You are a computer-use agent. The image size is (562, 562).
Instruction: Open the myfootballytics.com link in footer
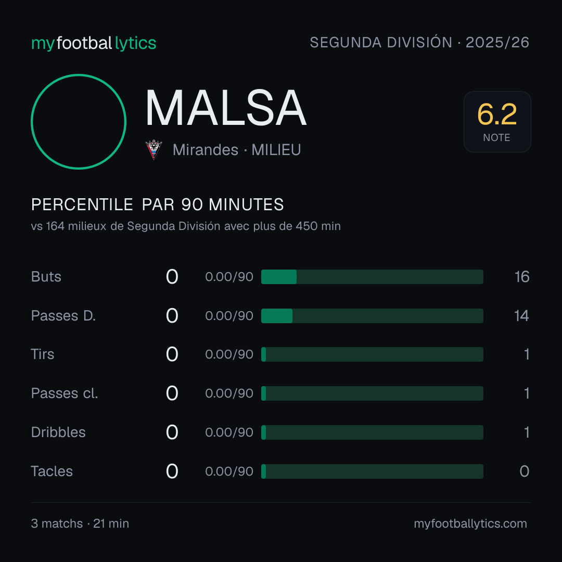(470, 523)
